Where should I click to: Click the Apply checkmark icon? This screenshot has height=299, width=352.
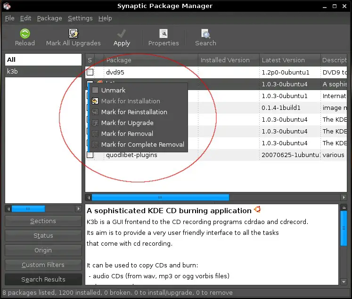pyautogui.click(x=122, y=33)
